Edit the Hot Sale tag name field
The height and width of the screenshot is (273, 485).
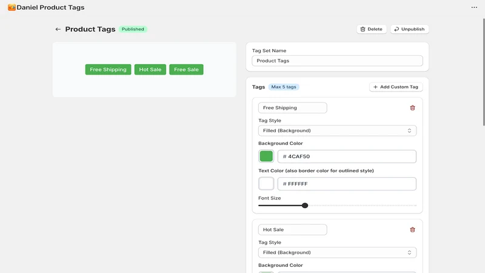292,230
